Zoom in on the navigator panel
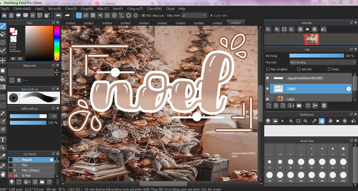 (x=277, y=29)
